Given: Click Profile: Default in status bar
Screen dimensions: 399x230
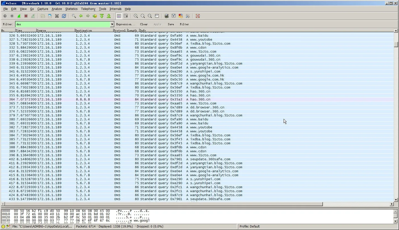Looking at the screenshot, I should pos(249,227).
